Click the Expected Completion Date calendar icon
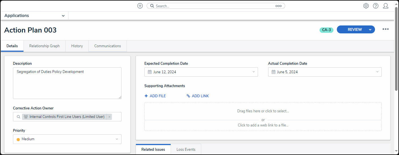The height and width of the screenshot is (155, 399). [150, 72]
